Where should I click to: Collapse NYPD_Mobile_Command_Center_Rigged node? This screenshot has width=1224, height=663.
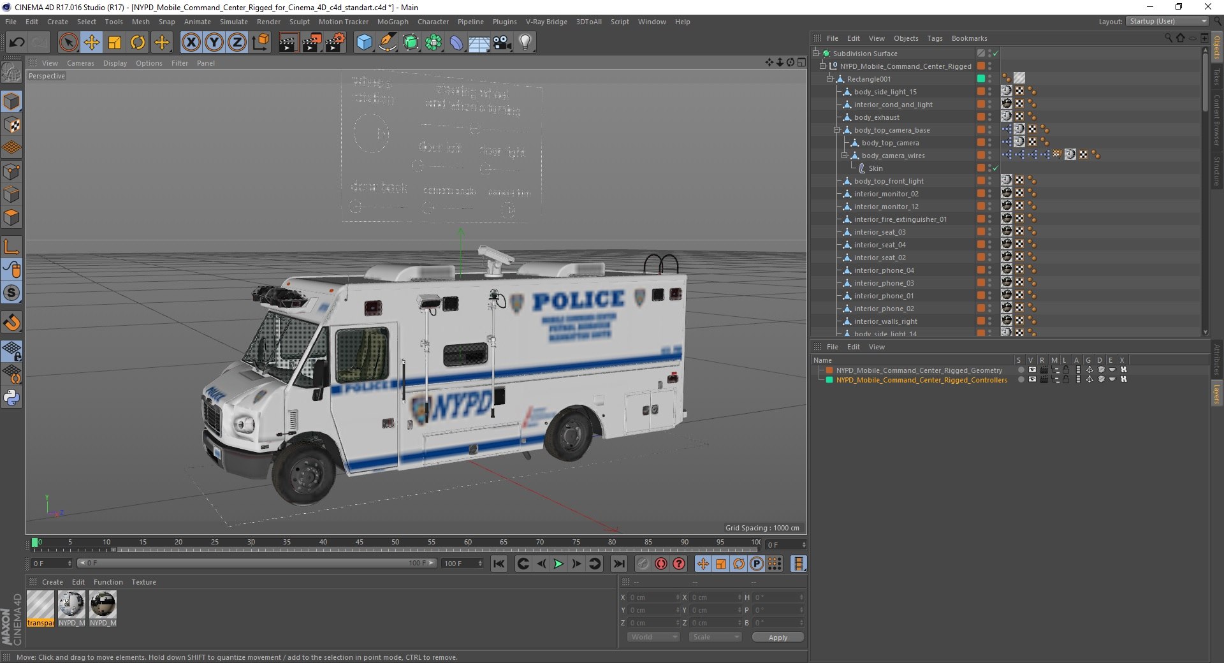pos(823,66)
